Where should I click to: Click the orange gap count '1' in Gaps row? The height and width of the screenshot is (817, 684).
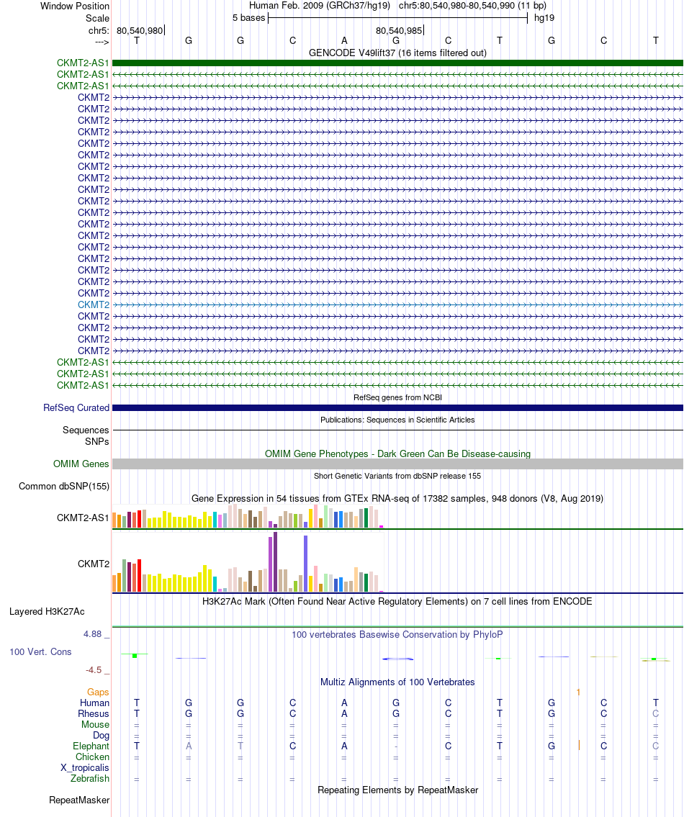(x=578, y=692)
